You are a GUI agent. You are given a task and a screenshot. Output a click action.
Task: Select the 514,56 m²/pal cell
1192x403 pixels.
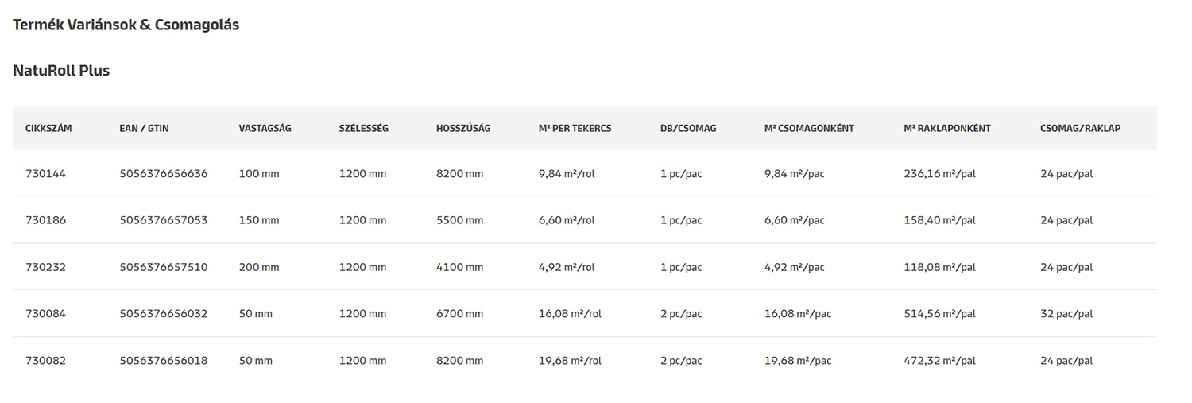coord(939,314)
